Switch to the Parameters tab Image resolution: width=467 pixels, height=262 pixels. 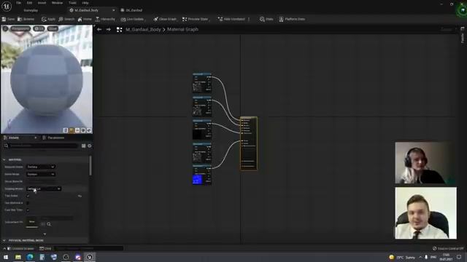pyautogui.click(x=53, y=138)
